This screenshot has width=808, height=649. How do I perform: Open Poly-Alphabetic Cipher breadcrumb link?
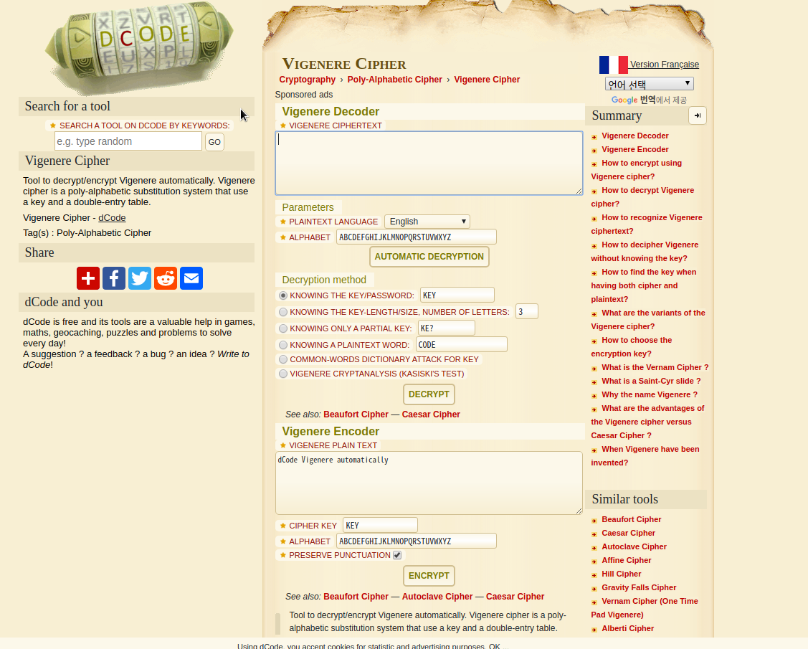[395, 80]
